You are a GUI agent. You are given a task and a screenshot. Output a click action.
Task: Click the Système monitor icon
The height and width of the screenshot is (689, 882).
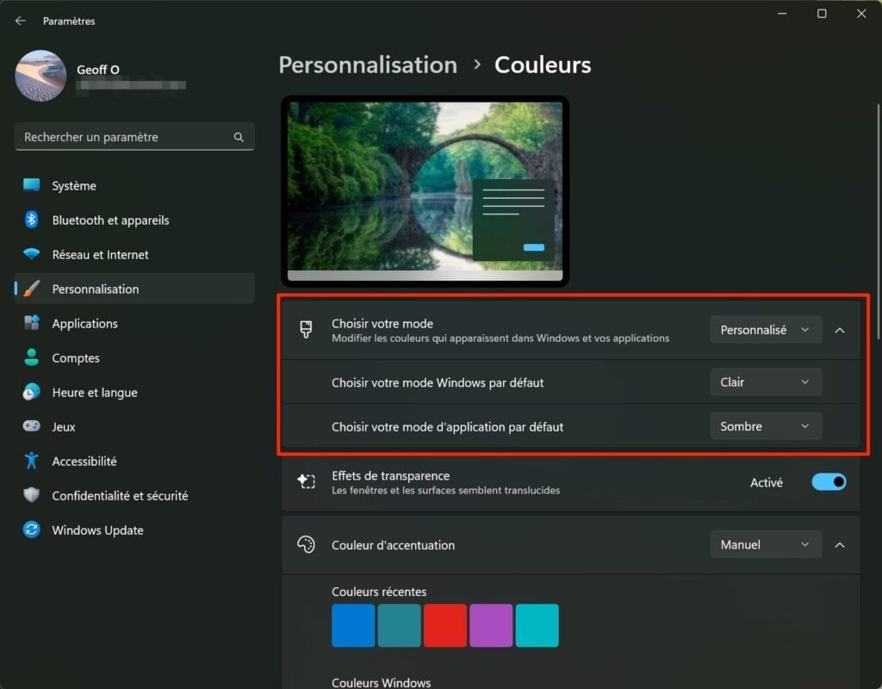coord(32,185)
